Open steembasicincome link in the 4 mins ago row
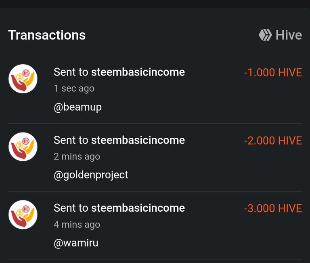 click(138, 208)
